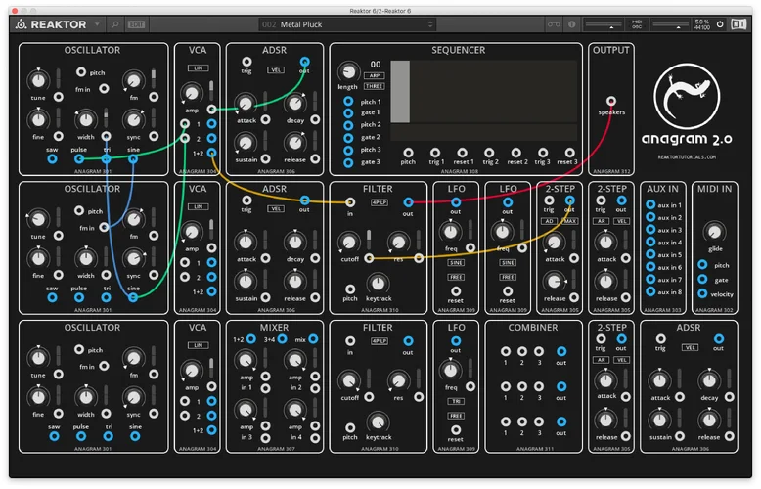
Task: Open the search magnifier in Reaktor toolbar
Action: tap(115, 24)
